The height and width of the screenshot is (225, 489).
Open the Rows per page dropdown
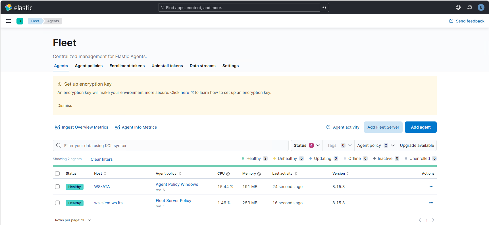click(73, 220)
